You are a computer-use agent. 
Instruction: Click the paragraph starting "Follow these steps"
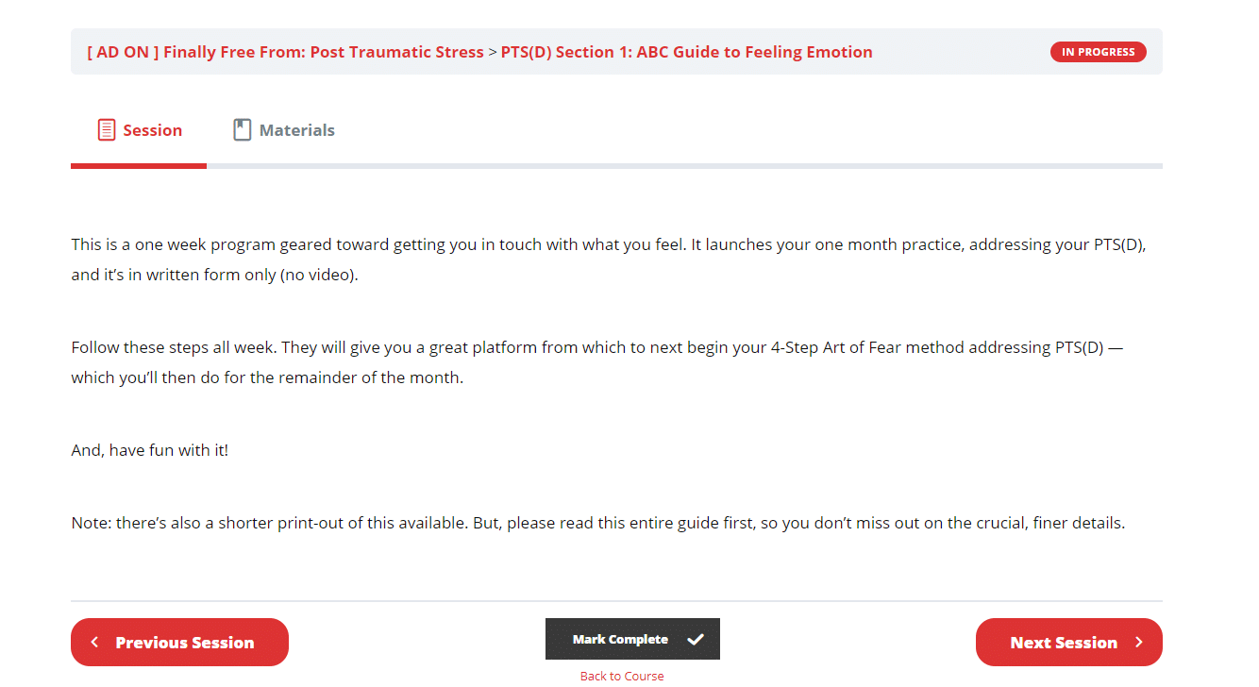pos(597,362)
